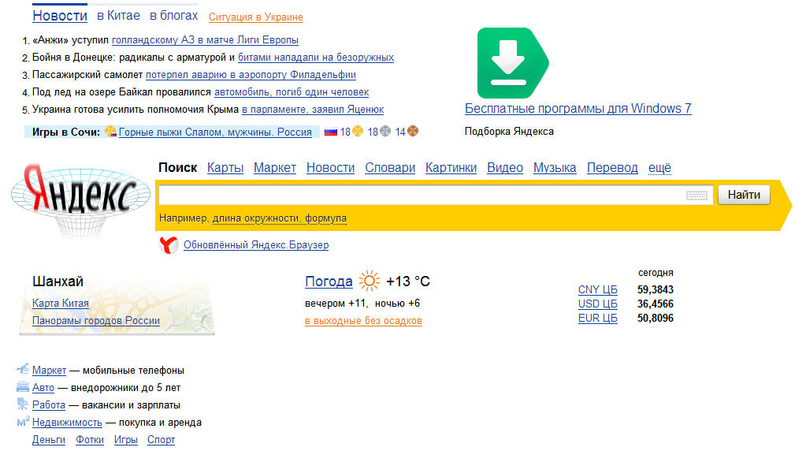Click the Найти search button
This screenshot has width=806, height=451.
pyautogui.click(x=744, y=195)
